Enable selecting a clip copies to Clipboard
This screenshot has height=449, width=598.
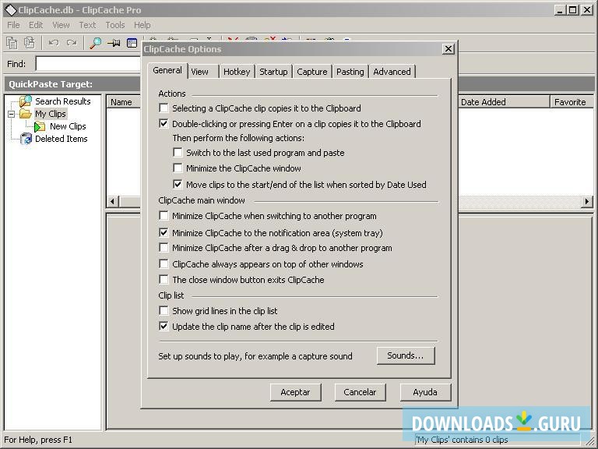point(164,108)
